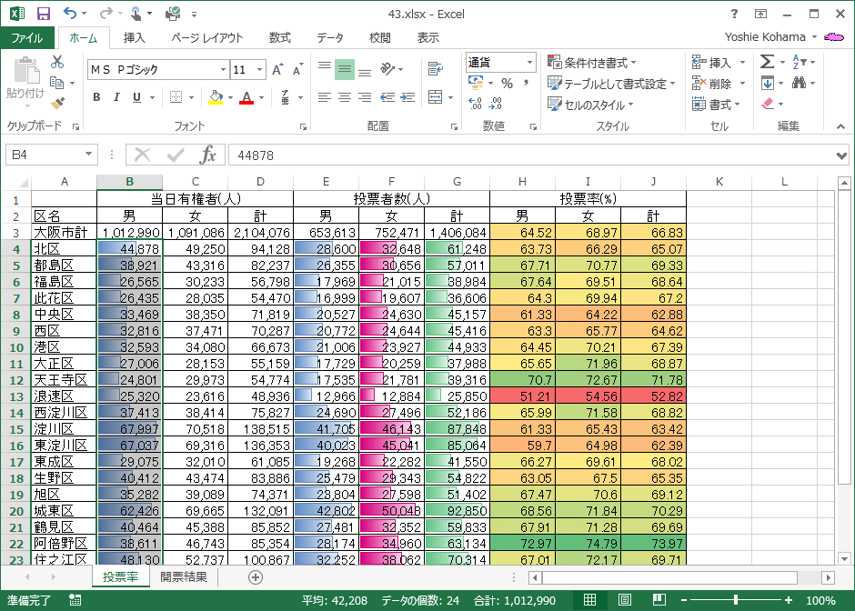Click the Clear eraser icon
This screenshot has width=855, height=611.
click(768, 103)
